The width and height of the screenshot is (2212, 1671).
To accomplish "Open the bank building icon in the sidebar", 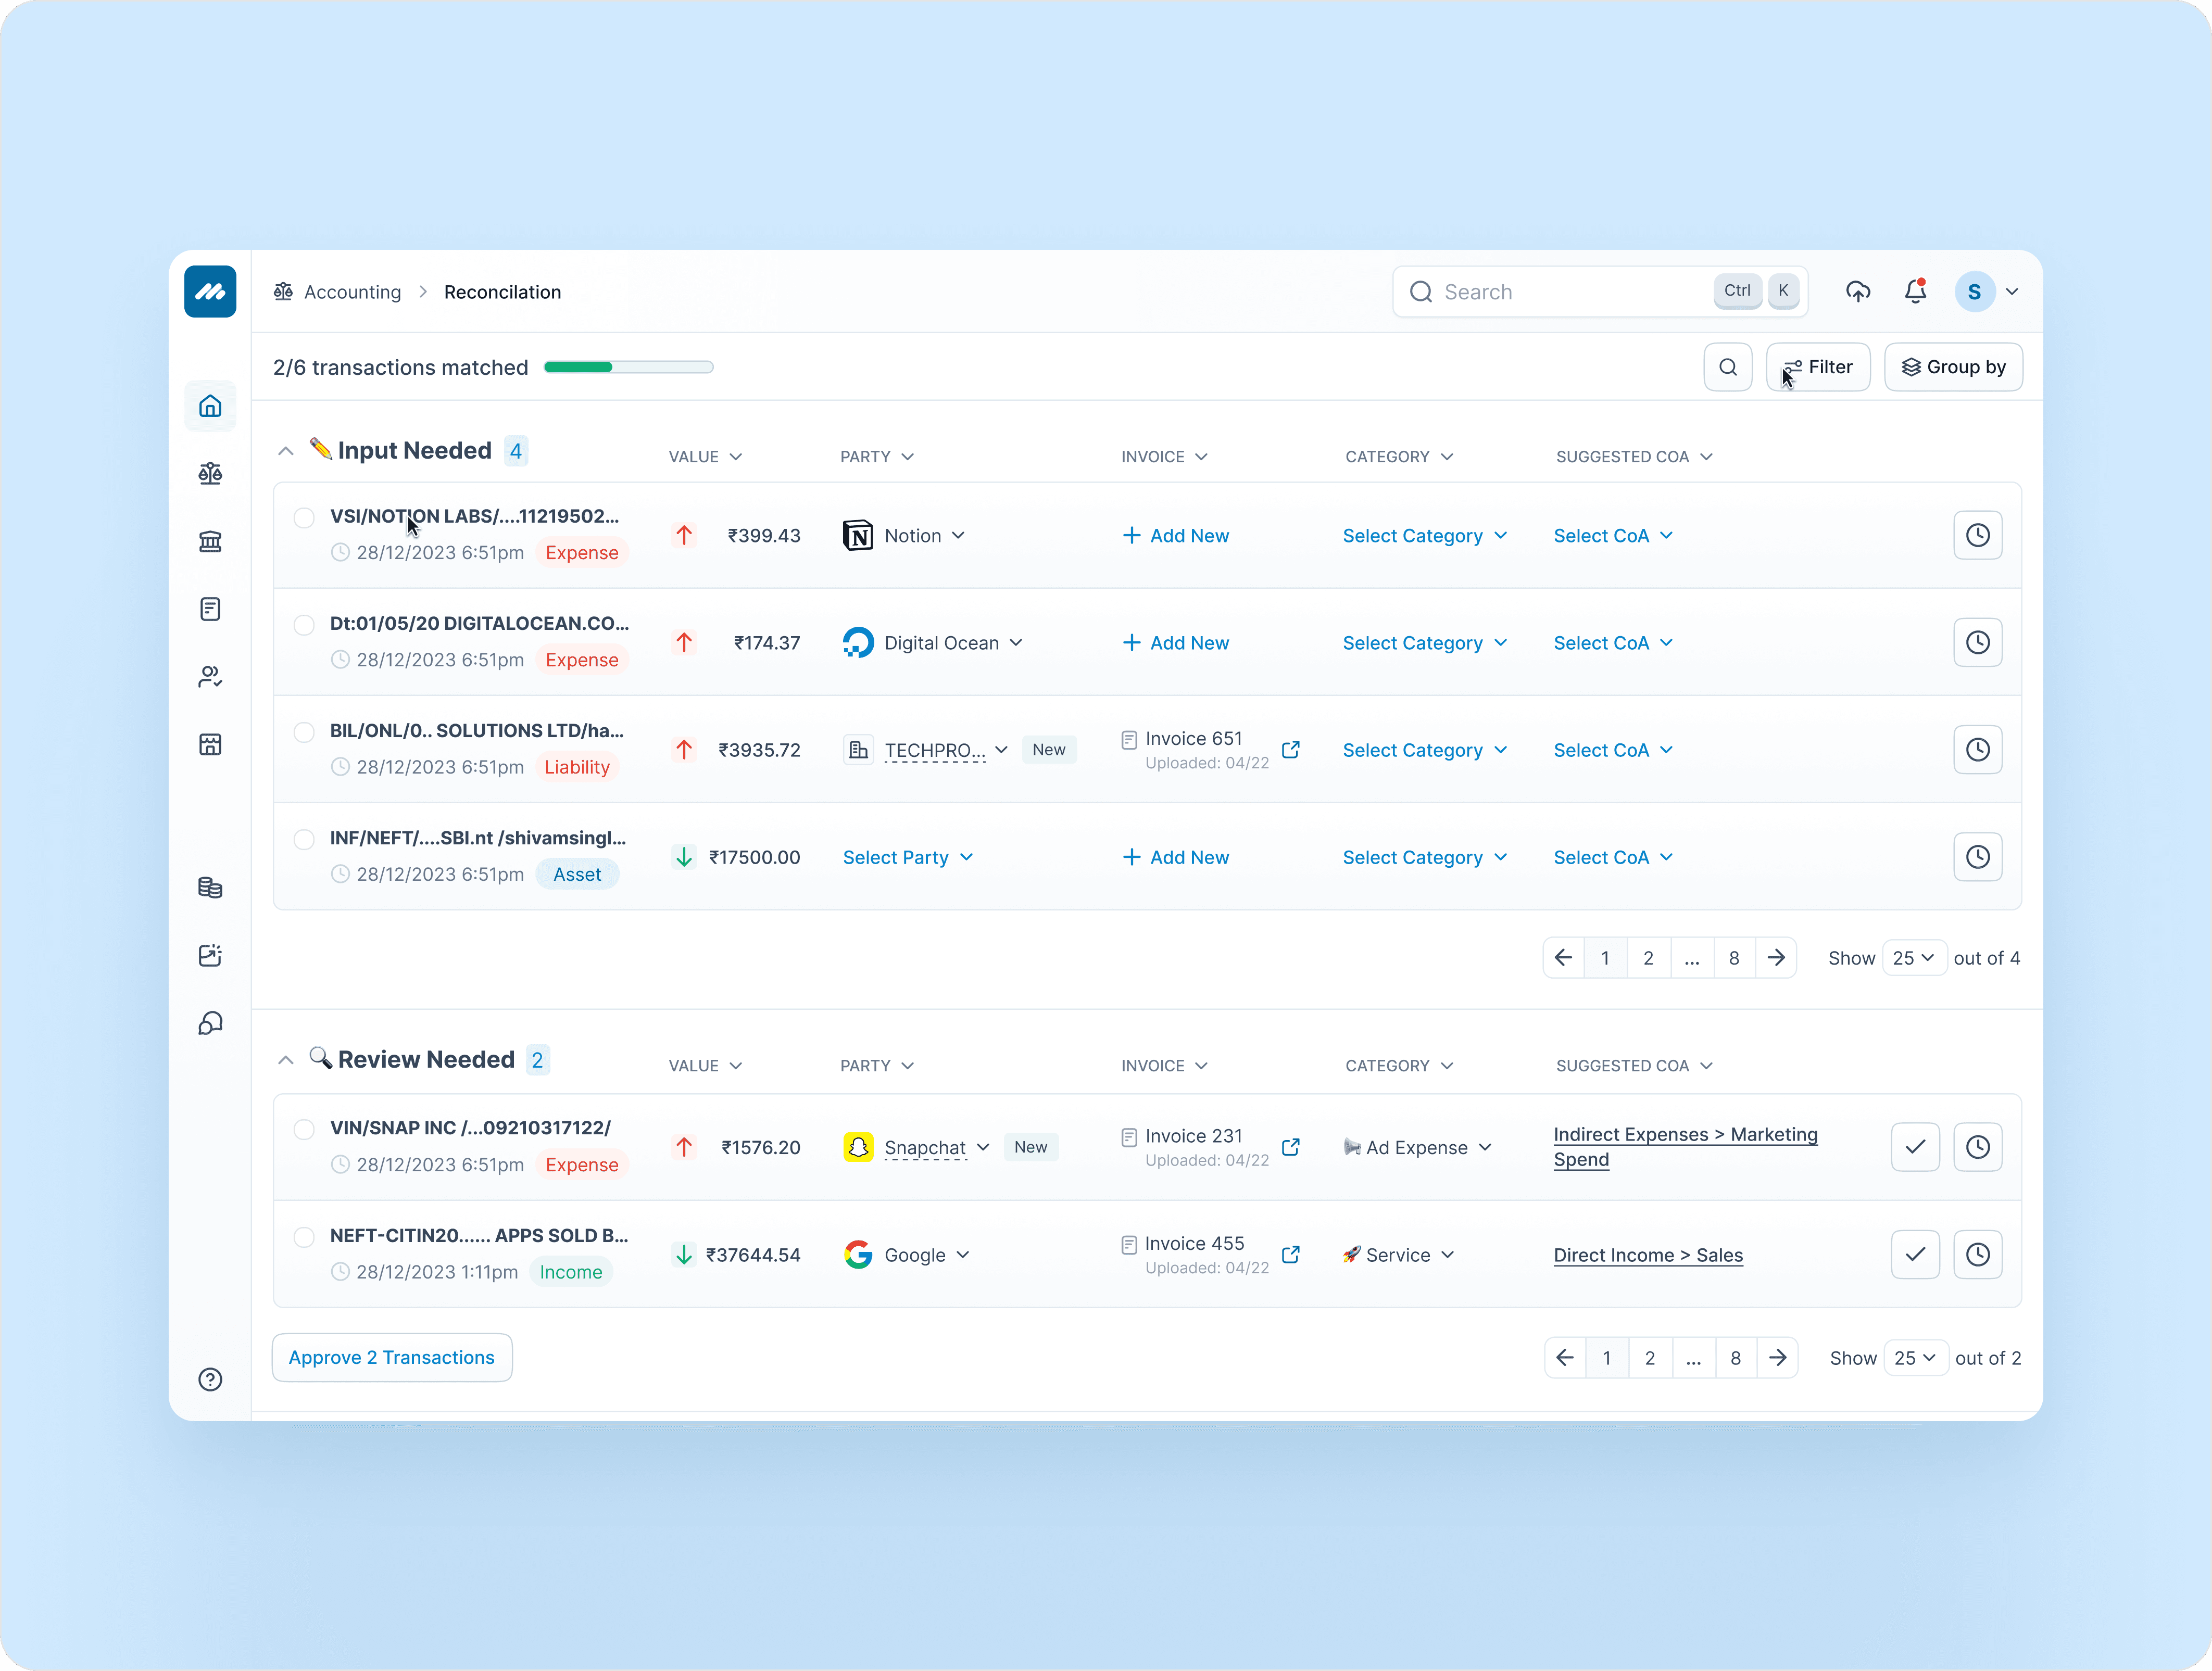I will [x=210, y=542].
